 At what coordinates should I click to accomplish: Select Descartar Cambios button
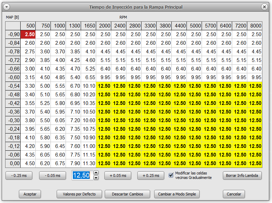click(127, 194)
